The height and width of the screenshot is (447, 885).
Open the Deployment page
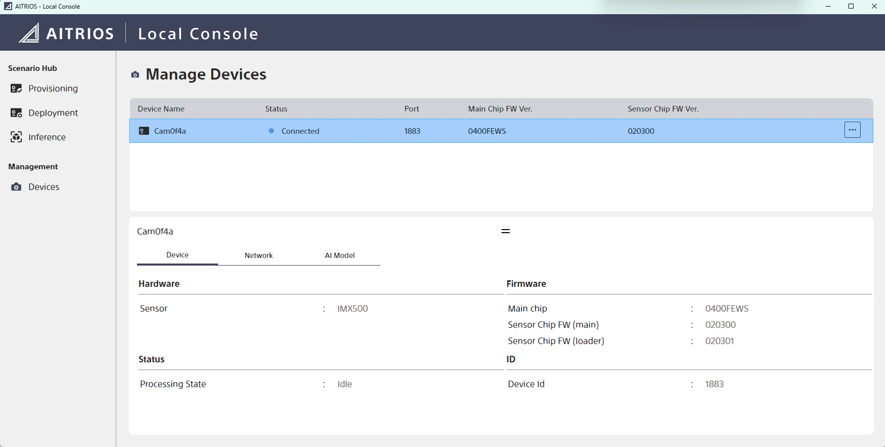[53, 113]
